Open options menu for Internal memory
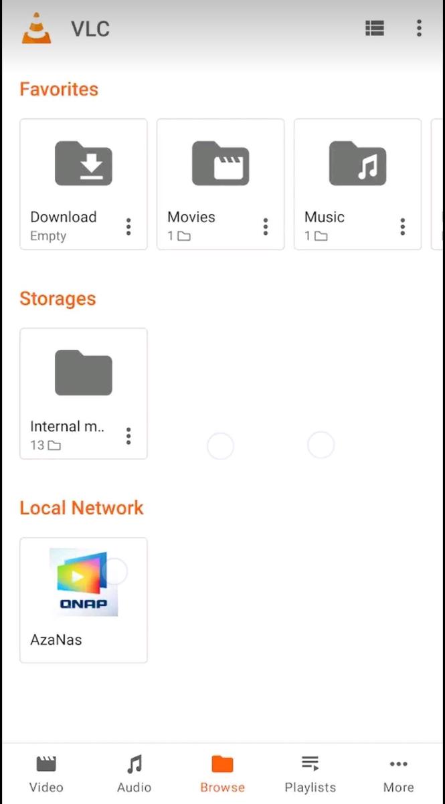The image size is (445, 804). tap(128, 436)
